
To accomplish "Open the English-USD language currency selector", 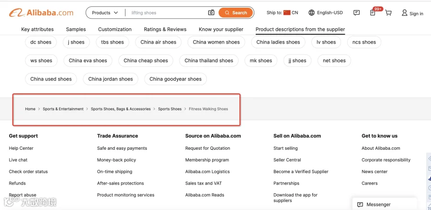I will pyautogui.click(x=326, y=12).
